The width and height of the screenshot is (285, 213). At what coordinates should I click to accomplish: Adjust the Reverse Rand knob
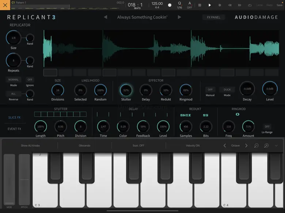(30, 94)
